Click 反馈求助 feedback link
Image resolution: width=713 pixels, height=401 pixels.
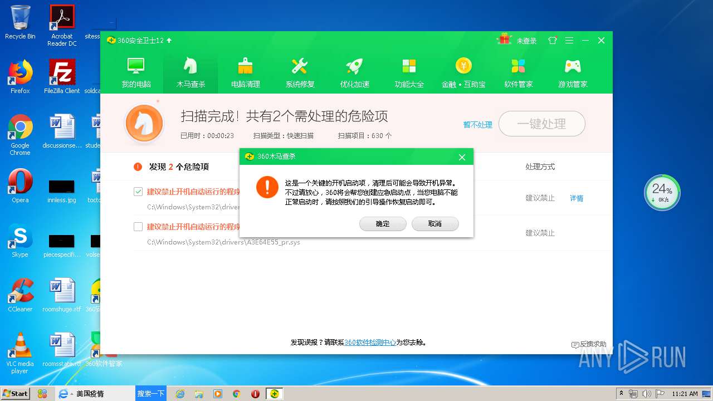(x=589, y=344)
